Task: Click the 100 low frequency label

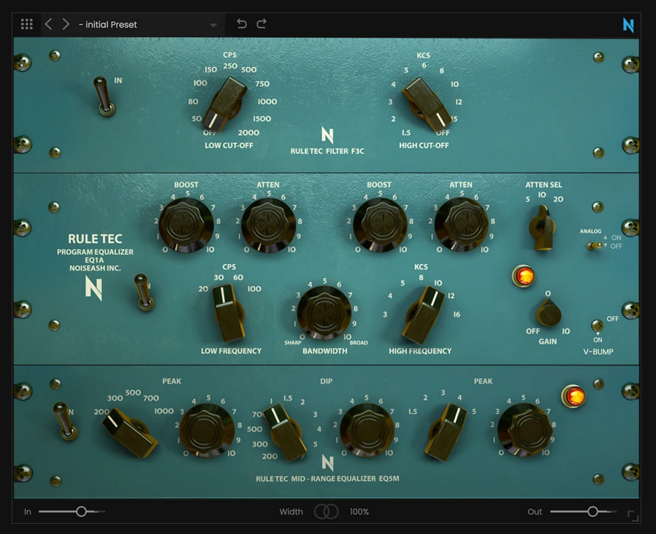Action: pos(254,289)
